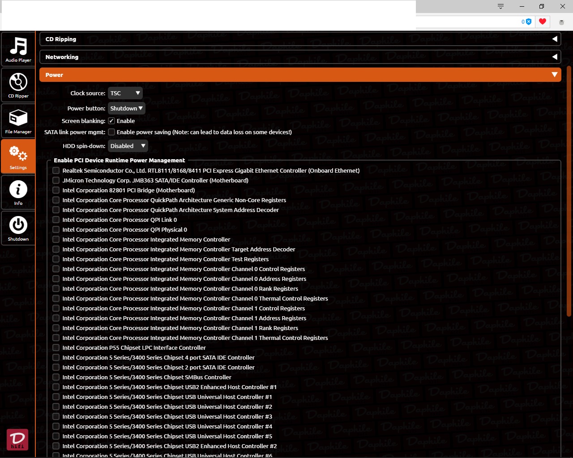The width and height of the screenshot is (573, 458).
Task: Check Channel 1 Address Registers box
Action: [56, 318]
